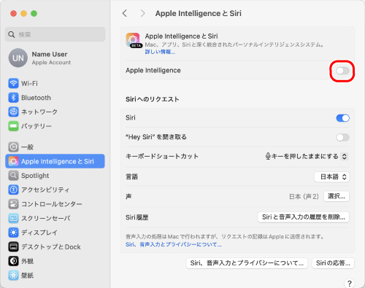Screen dimensions: 365x288
Task: Turn off the Siri toggle
Action: point(342,118)
